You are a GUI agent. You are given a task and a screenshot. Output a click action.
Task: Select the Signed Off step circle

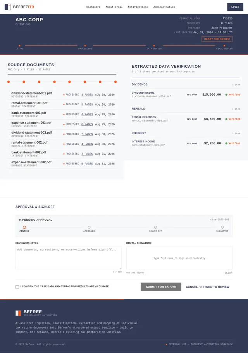[155, 227]
